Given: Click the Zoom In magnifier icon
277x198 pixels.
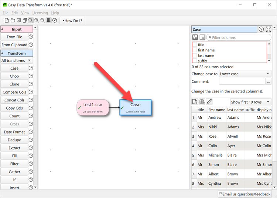Looking at the screenshot, I should 37,20.
